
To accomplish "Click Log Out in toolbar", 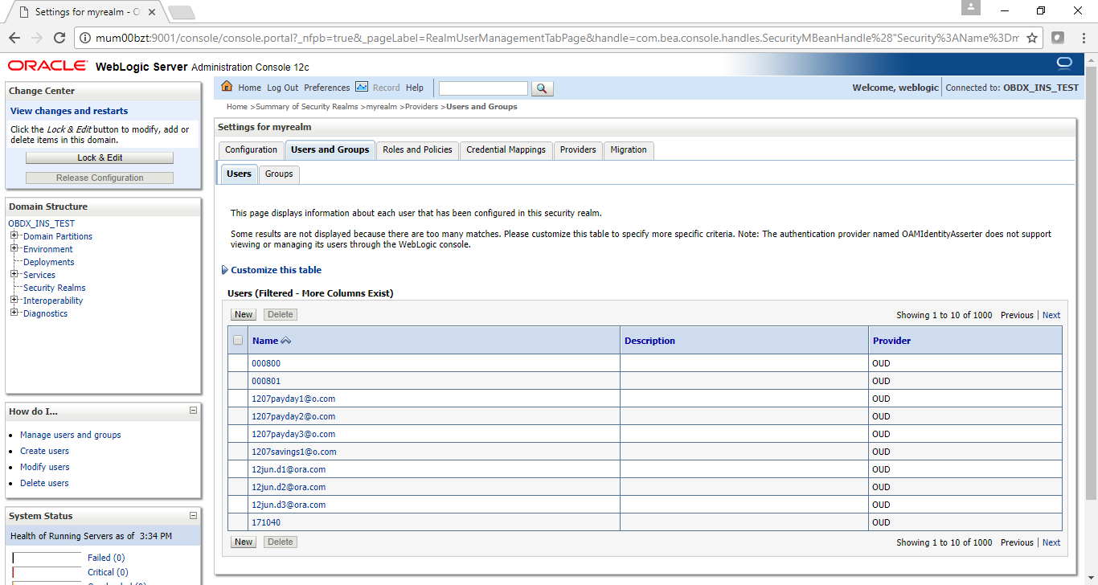I will point(282,88).
